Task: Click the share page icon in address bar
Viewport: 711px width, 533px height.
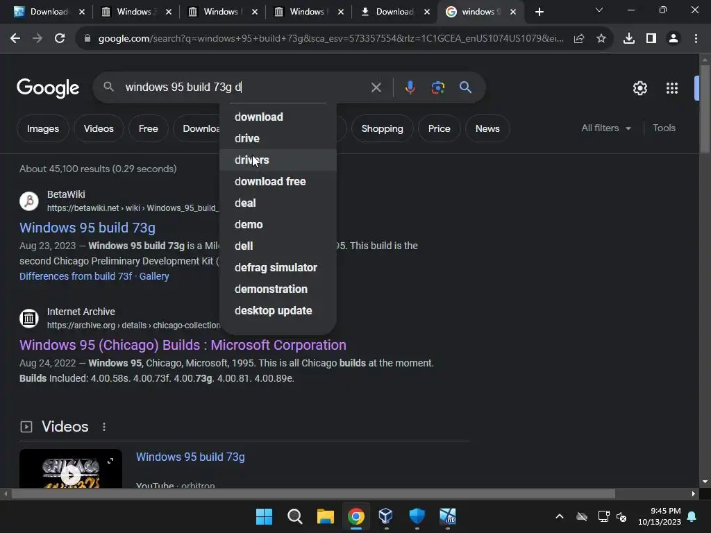Action: [x=579, y=39]
